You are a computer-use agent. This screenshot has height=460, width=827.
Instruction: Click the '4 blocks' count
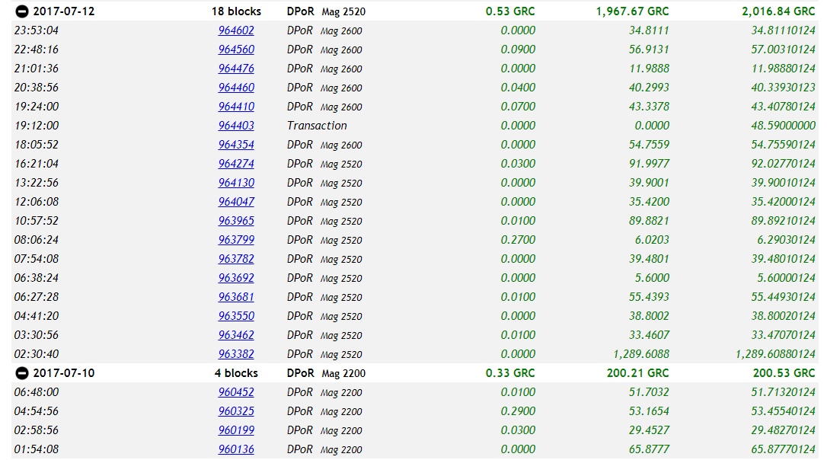[236, 373]
